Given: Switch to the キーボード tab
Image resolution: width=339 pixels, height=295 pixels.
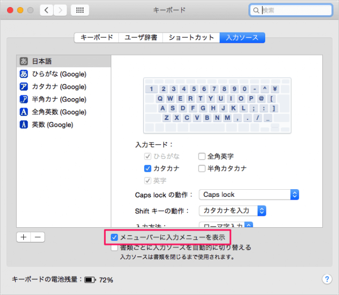Looking at the screenshot, I should [97, 37].
